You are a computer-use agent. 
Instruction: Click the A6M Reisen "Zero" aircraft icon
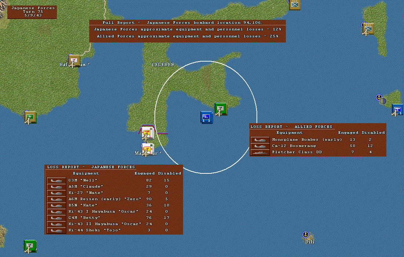point(57,199)
